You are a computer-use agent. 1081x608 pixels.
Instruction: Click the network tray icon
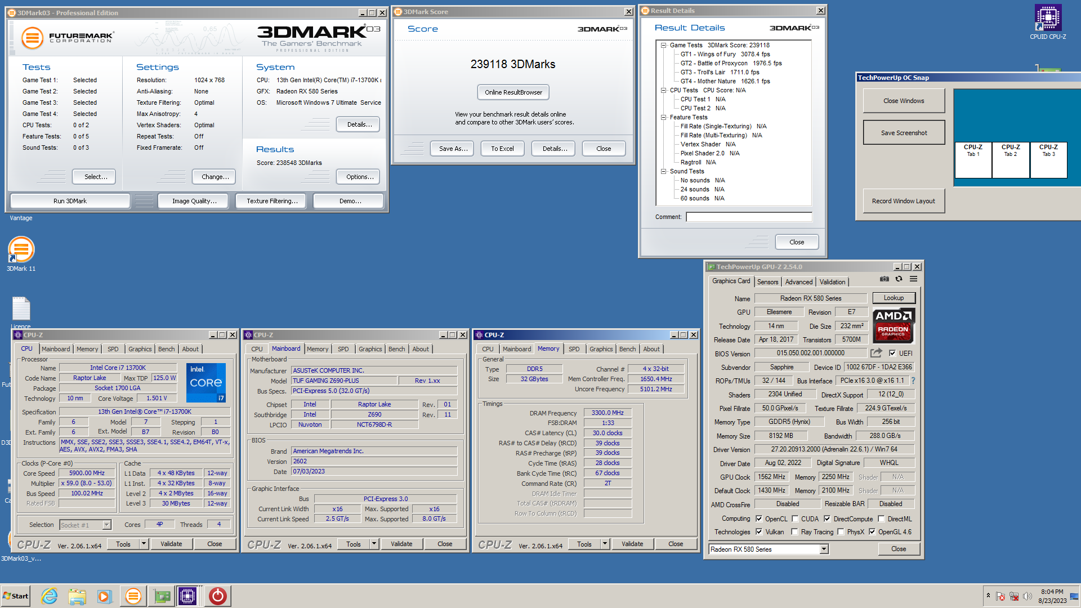1014,596
